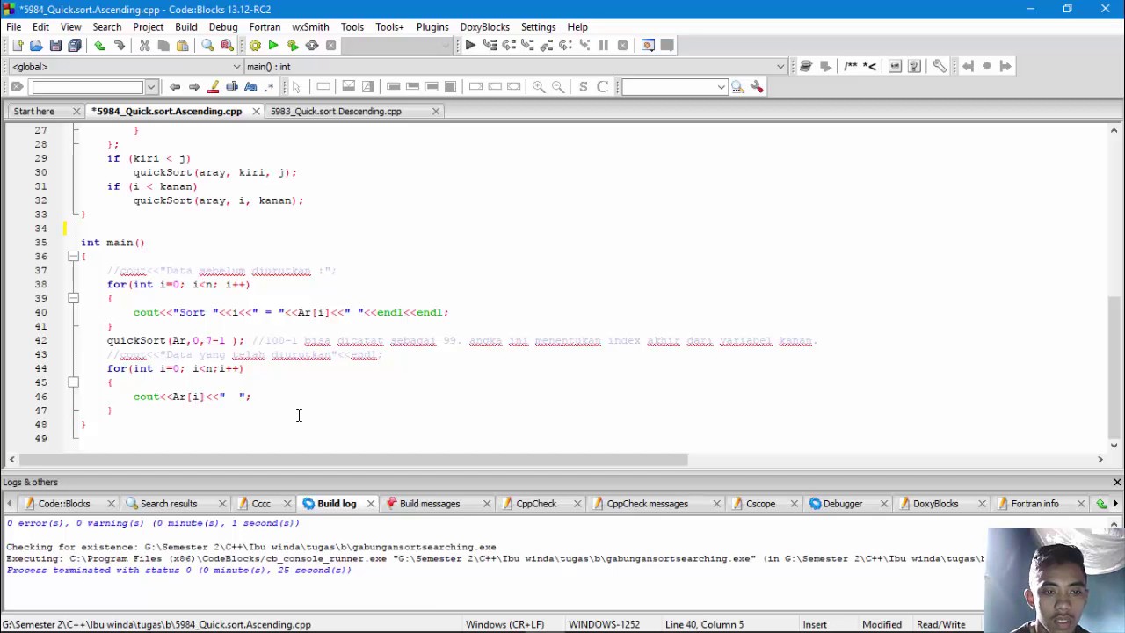Viewport: 1125px width, 633px height.
Task: Click in the incremental search input field
Action: click(87, 86)
